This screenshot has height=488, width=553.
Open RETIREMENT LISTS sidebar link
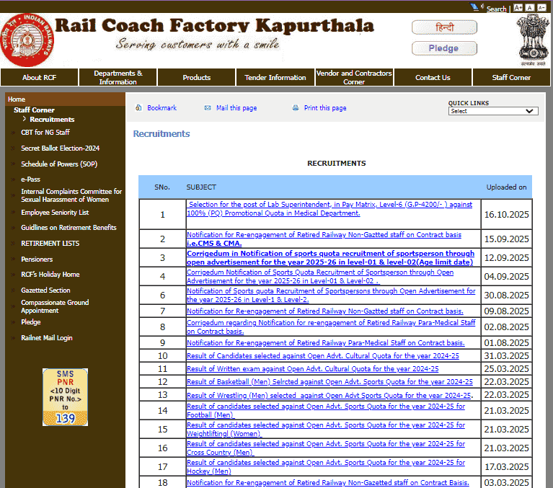pos(50,244)
